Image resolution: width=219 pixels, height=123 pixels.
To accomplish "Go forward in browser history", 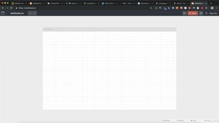I will [x=7, y=8].
